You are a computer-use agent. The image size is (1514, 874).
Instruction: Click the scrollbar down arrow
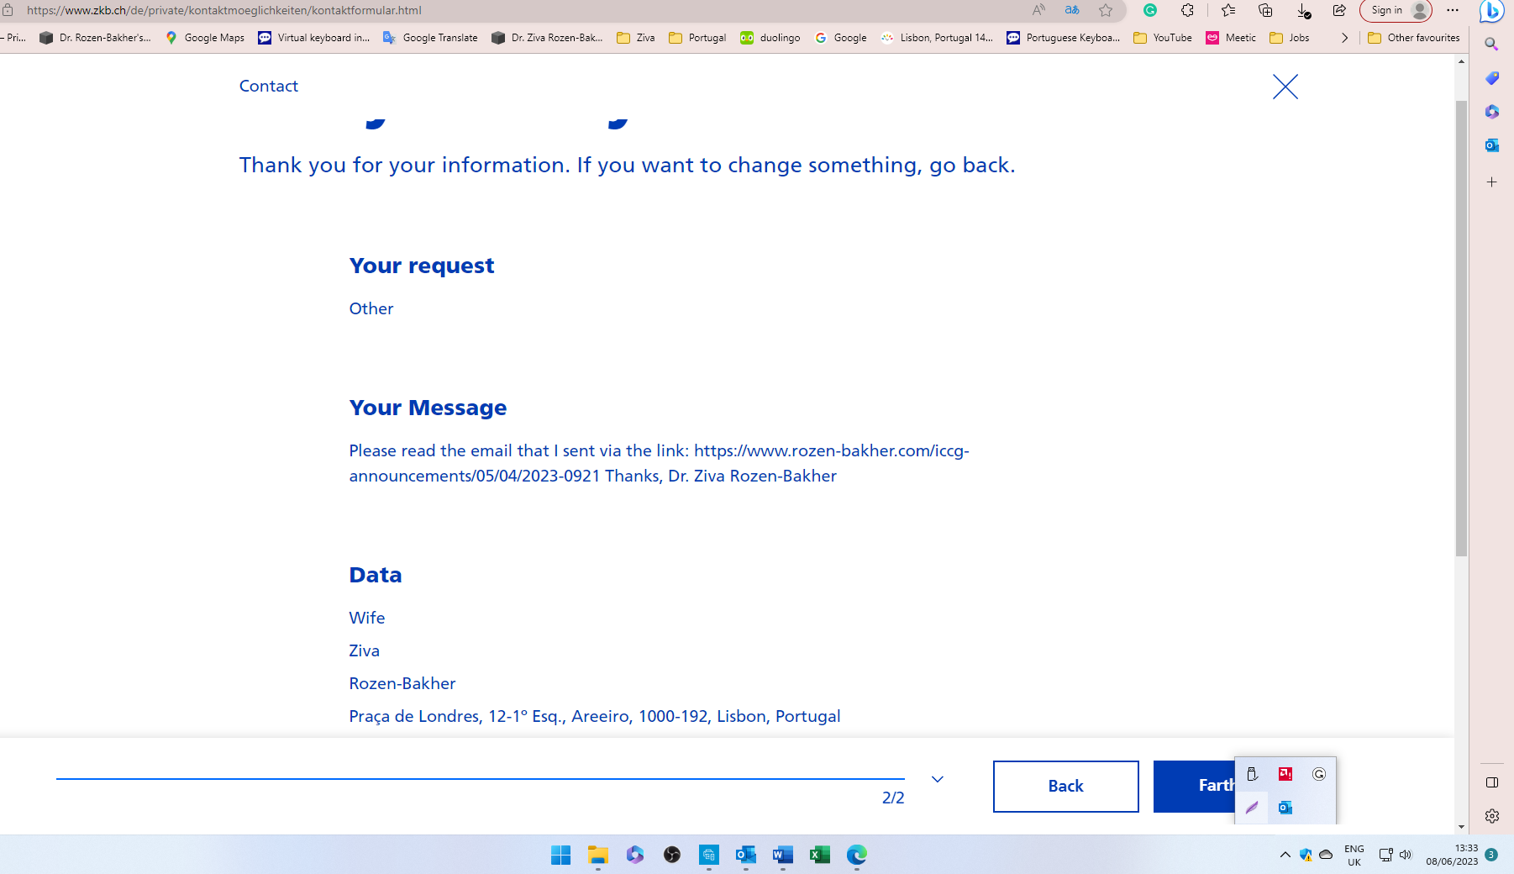(x=1462, y=827)
